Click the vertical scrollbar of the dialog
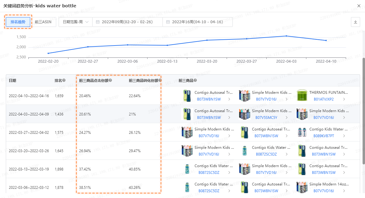The image size is (365, 198). [363, 111]
